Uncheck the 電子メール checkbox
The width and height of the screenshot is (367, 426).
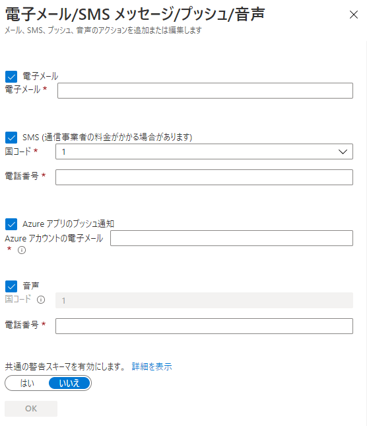[x=11, y=77]
